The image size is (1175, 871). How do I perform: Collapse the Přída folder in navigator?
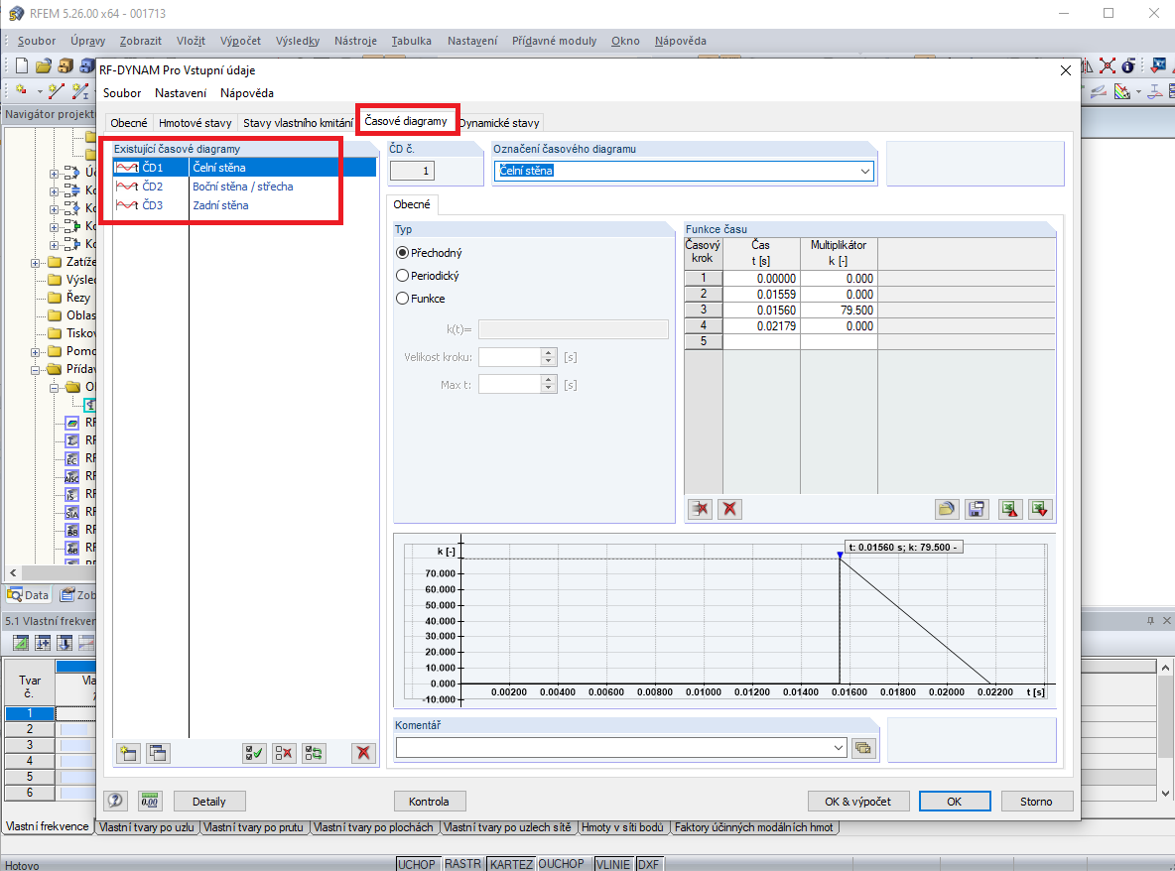click(x=35, y=370)
